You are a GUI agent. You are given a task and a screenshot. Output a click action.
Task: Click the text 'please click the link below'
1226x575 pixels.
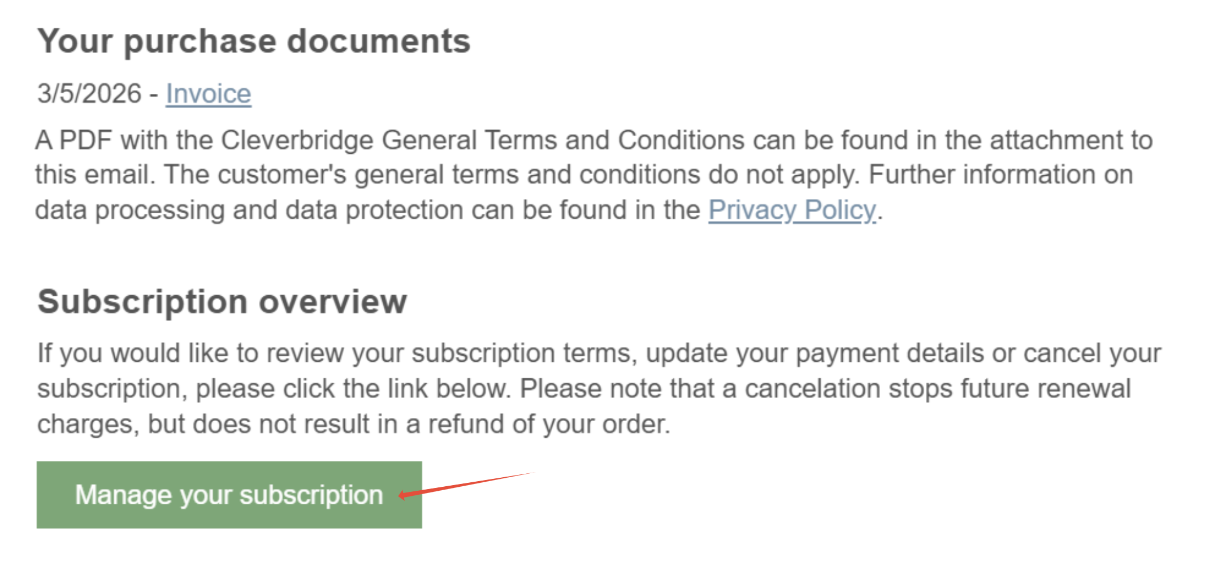tap(353, 389)
